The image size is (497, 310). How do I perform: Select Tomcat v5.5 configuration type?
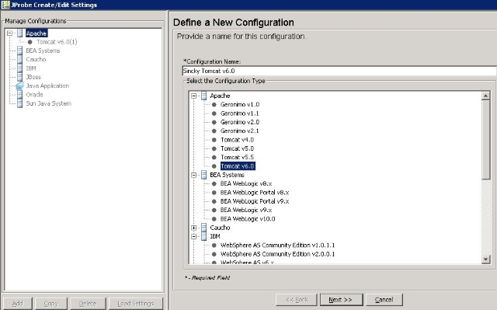tap(237, 157)
